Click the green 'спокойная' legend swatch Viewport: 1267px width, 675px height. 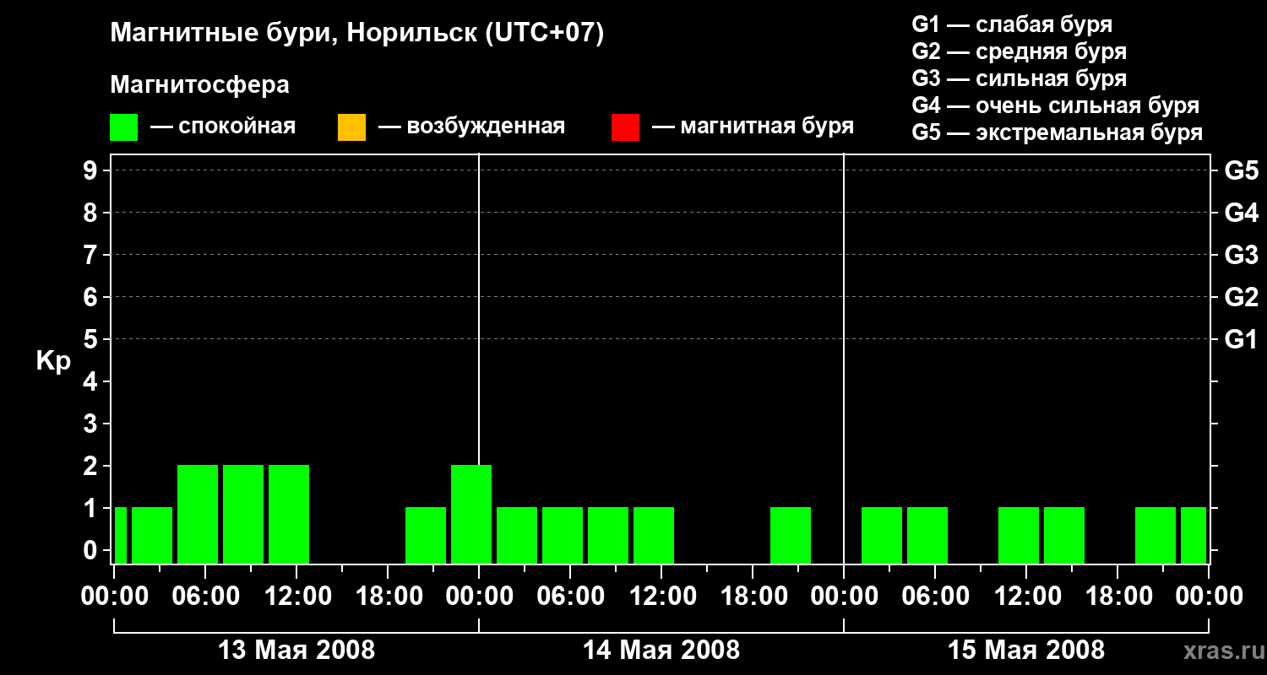[123, 127]
